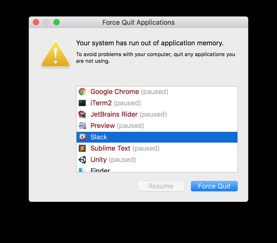Image resolution: width=277 pixels, height=243 pixels.
Task: Click the Resume button
Action: (x=161, y=186)
